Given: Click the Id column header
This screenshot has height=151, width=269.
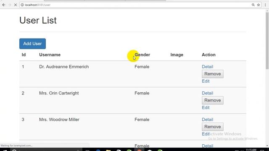Looking at the screenshot, I should coord(24,55).
